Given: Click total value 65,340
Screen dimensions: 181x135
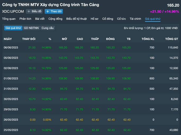Looking at the screenshot, I should tap(174, 78).
